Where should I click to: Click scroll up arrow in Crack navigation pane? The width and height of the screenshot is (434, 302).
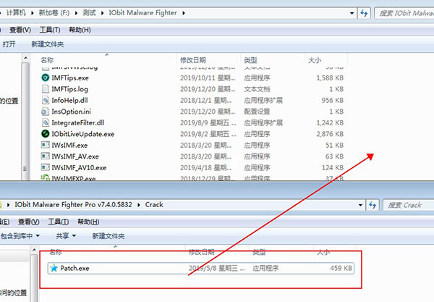click(34, 250)
